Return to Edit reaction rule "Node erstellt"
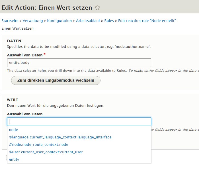199x180 pixels. click(x=147, y=21)
